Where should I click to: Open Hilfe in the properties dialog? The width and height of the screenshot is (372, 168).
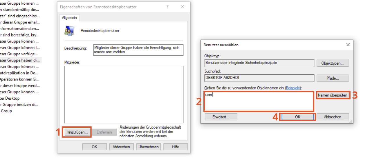coord(175,147)
